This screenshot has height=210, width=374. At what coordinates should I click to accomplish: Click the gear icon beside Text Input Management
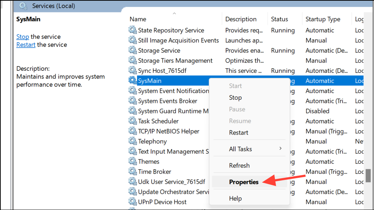[132, 151]
